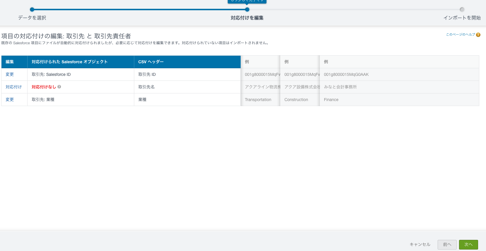Click the データを選択 step circle
The image size is (486, 251).
(32, 9)
